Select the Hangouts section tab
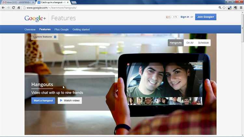This screenshot has width=244, height=137. click(176, 43)
